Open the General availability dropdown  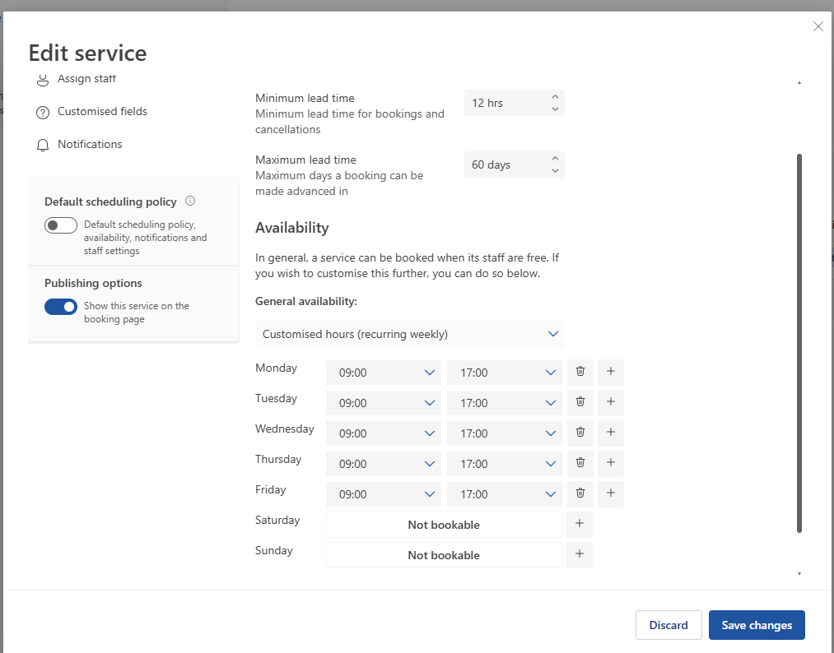[x=409, y=334]
